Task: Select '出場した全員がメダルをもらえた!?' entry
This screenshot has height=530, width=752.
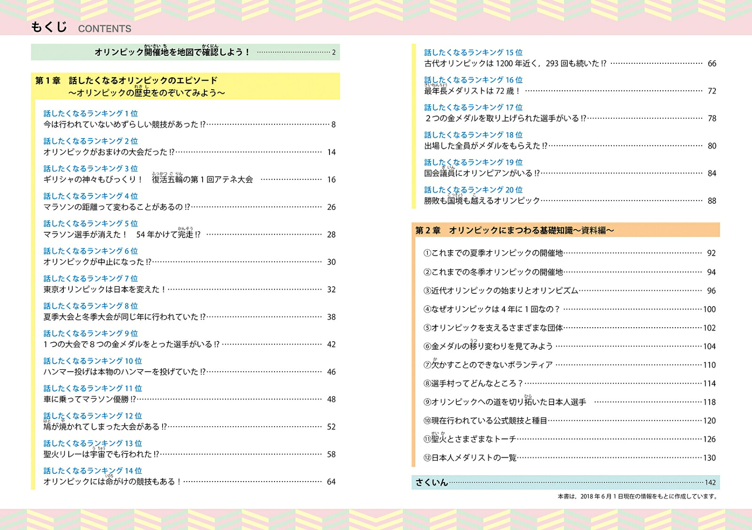Action: 570,146
